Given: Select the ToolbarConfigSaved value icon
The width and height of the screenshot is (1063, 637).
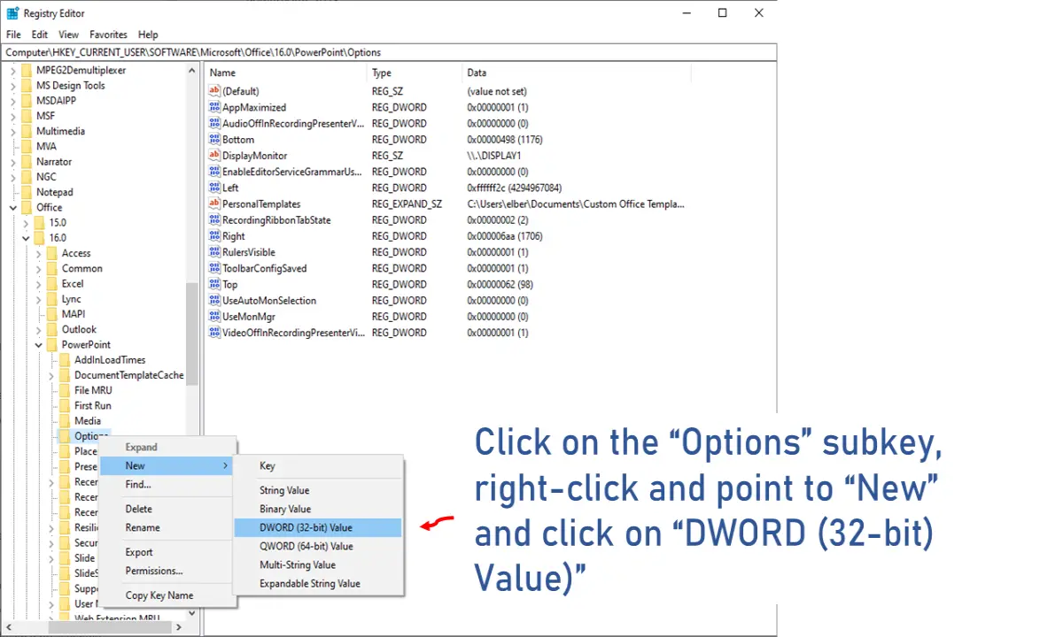Looking at the screenshot, I should pos(213,268).
